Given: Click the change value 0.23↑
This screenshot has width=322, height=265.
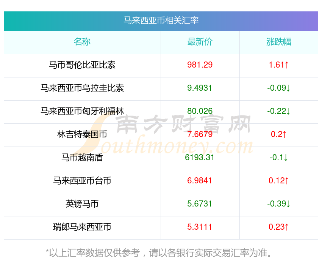Looking at the screenshot, I should pos(279,227).
